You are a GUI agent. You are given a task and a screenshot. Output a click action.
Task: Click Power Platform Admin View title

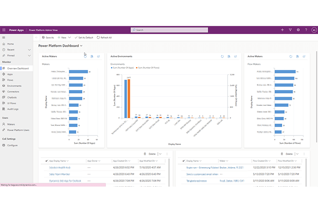tap(43, 30)
